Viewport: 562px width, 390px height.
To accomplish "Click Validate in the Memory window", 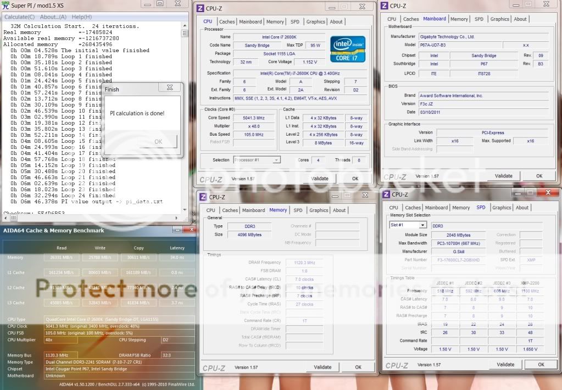I will coord(322,367).
